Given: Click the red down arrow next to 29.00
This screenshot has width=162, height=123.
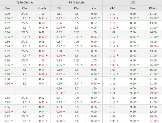Looking at the screenshot, I should 158,93.
